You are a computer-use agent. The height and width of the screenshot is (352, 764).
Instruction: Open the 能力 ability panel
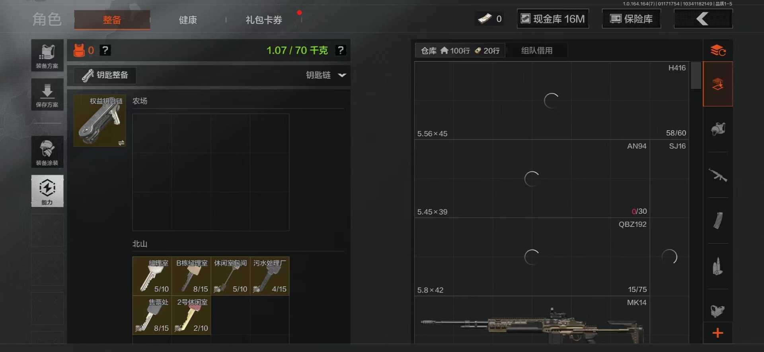pos(47,191)
